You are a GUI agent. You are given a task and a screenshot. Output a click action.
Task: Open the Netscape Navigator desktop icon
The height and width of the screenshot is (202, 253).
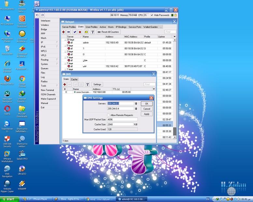pos(7,96)
